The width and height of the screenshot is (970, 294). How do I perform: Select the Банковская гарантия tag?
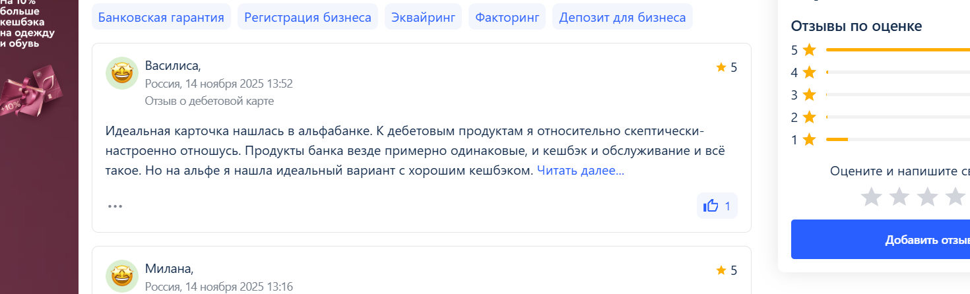[x=161, y=17]
